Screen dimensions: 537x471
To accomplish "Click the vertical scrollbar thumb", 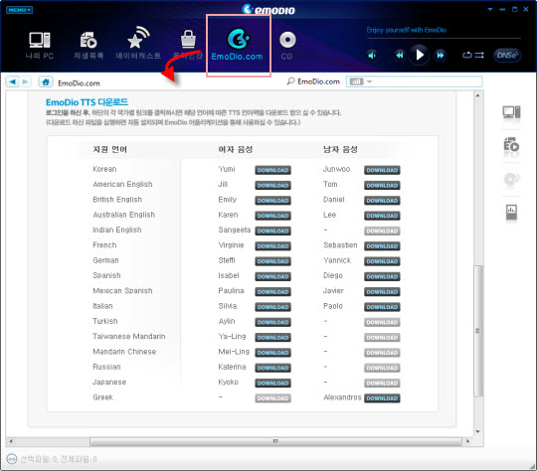I will pyautogui.click(x=478, y=331).
